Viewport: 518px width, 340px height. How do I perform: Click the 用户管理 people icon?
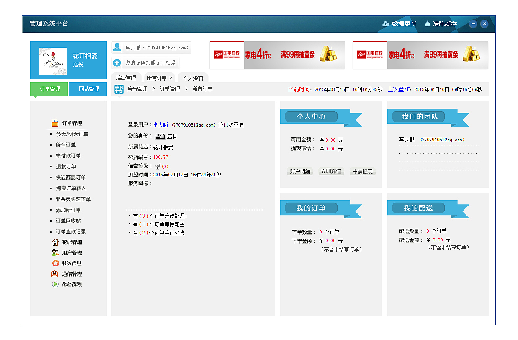(x=55, y=253)
